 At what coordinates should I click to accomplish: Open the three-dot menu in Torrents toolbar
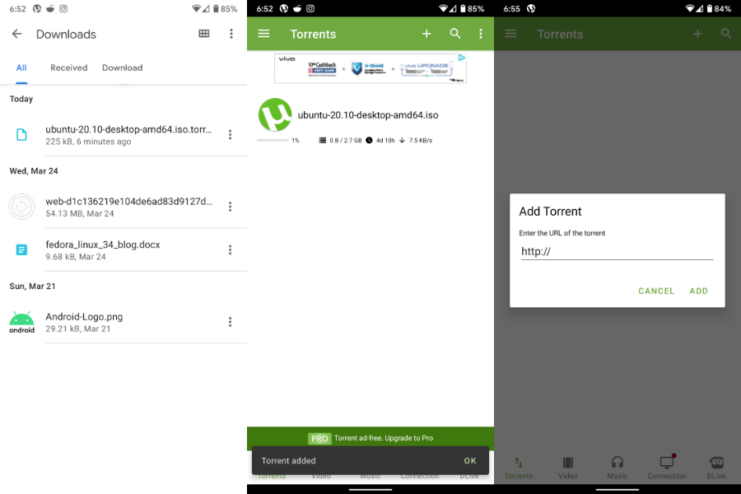(x=480, y=34)
